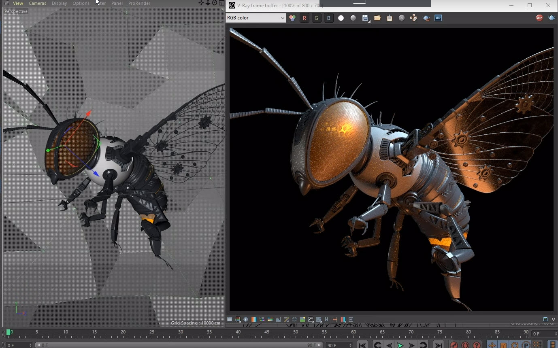Viewport: 558px width, 348px height.
Task: Toggle the blue channel button
Action: (329, 18)
